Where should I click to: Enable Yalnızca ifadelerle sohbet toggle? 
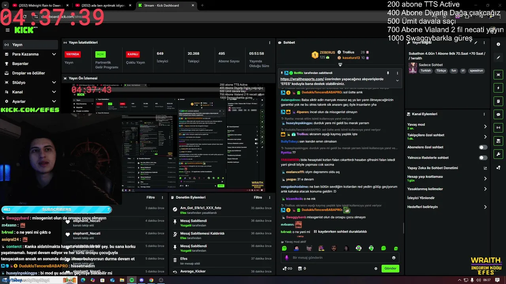[483, 158]
